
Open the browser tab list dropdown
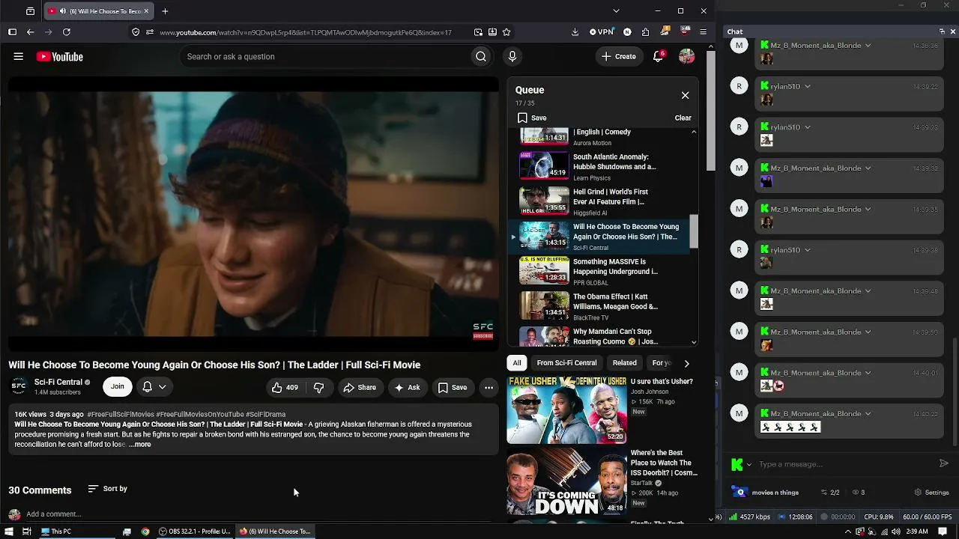pos(616,11)
